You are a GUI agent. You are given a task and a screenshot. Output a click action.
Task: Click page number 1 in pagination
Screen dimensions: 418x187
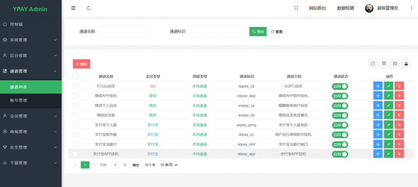click(85, 165)
